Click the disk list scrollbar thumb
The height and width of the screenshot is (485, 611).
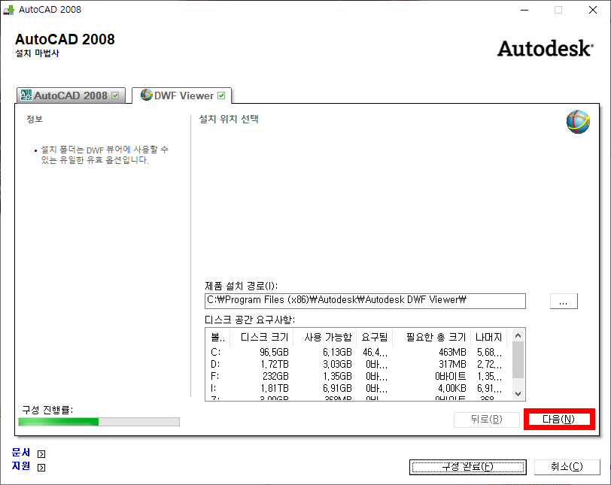pyautogui.click(x=518, y=359)
